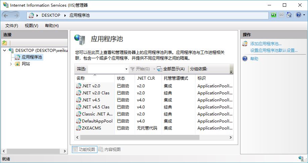Click the 帮助 link in Actions pane

[254, 59]
